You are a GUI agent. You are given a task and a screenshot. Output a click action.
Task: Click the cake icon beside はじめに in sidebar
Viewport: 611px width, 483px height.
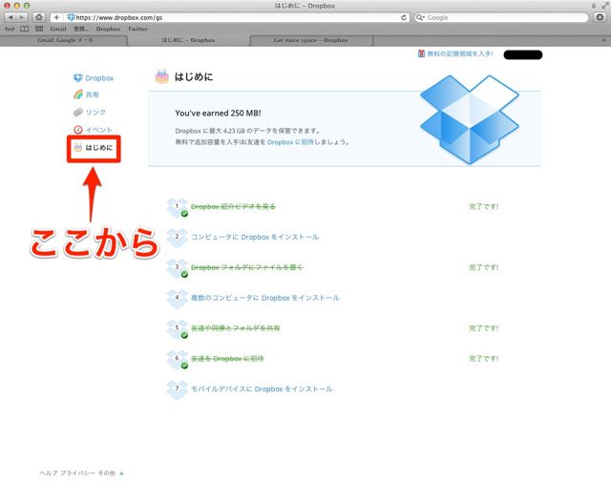pyautogui.click(x=78, y=147)
